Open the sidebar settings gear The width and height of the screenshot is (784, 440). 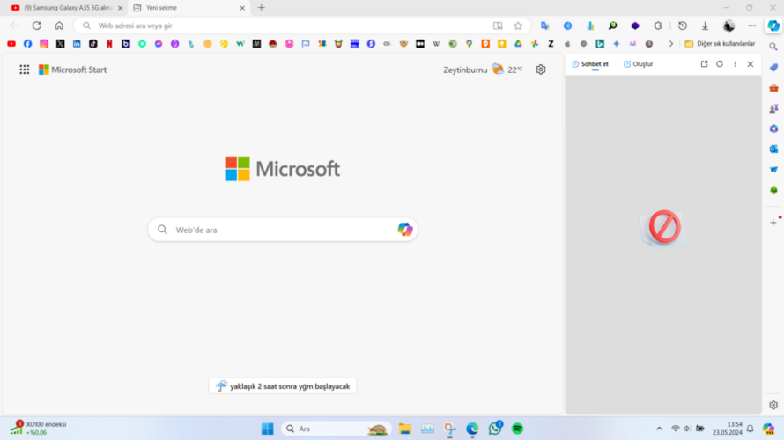tap(773, 405)
